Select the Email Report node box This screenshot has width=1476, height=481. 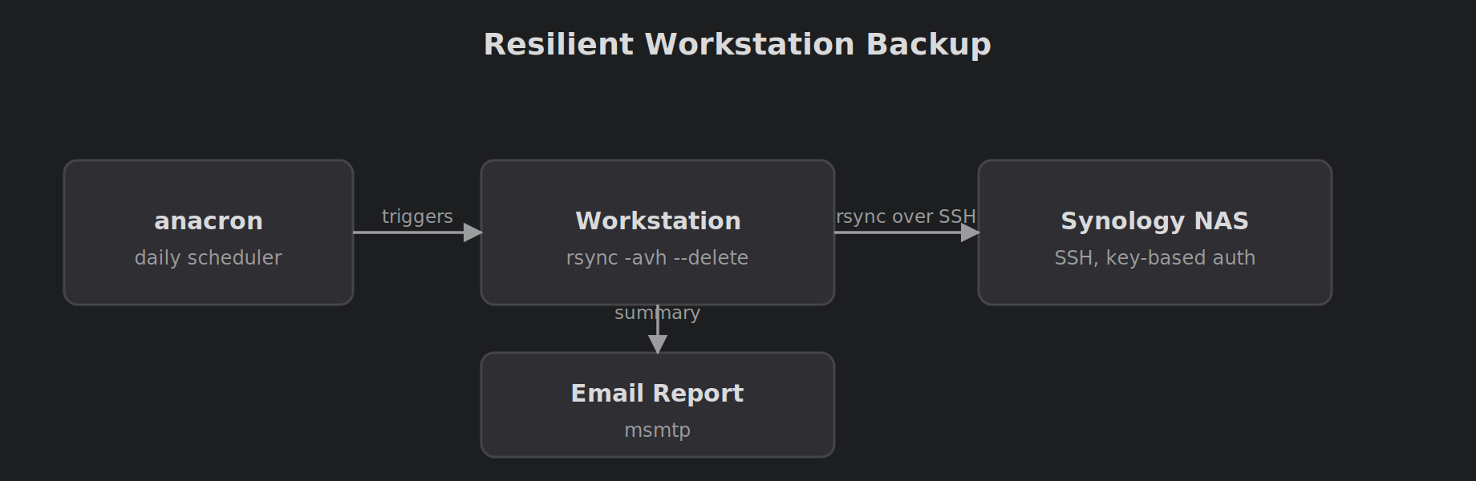658,405
